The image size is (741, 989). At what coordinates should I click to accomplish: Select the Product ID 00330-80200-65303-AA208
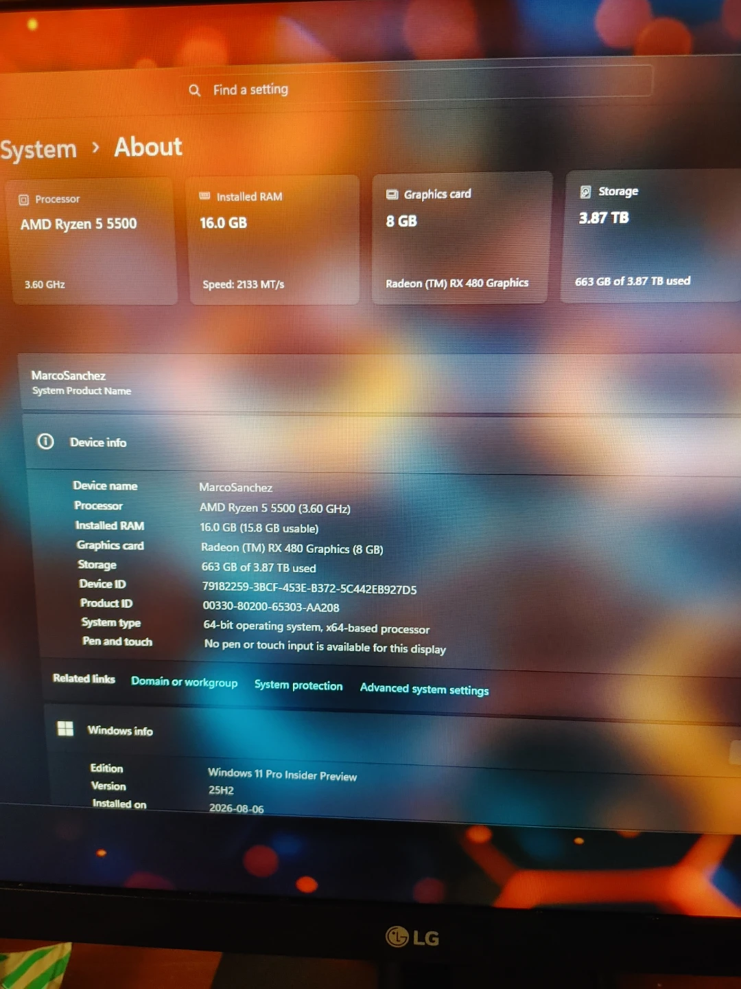coord(271,606)
